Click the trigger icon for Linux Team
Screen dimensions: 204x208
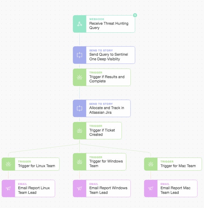pyautogui.click(x=8, y=164)
